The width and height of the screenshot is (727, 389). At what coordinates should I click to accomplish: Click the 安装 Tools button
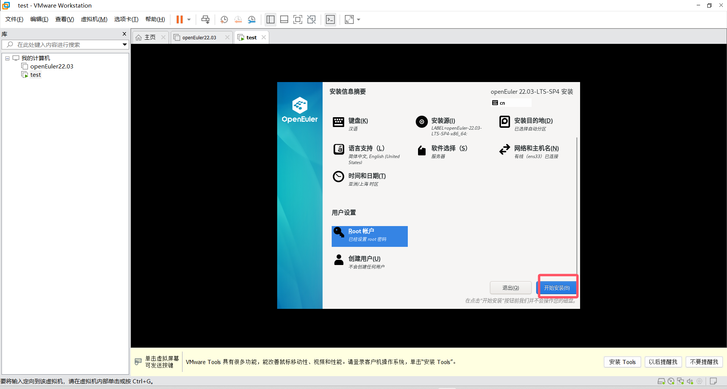tap(622, 362)
